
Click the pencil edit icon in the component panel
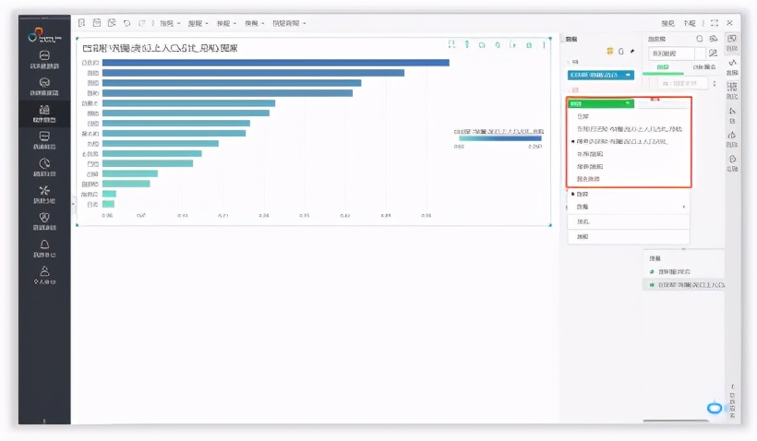click(x=632, y=51)
